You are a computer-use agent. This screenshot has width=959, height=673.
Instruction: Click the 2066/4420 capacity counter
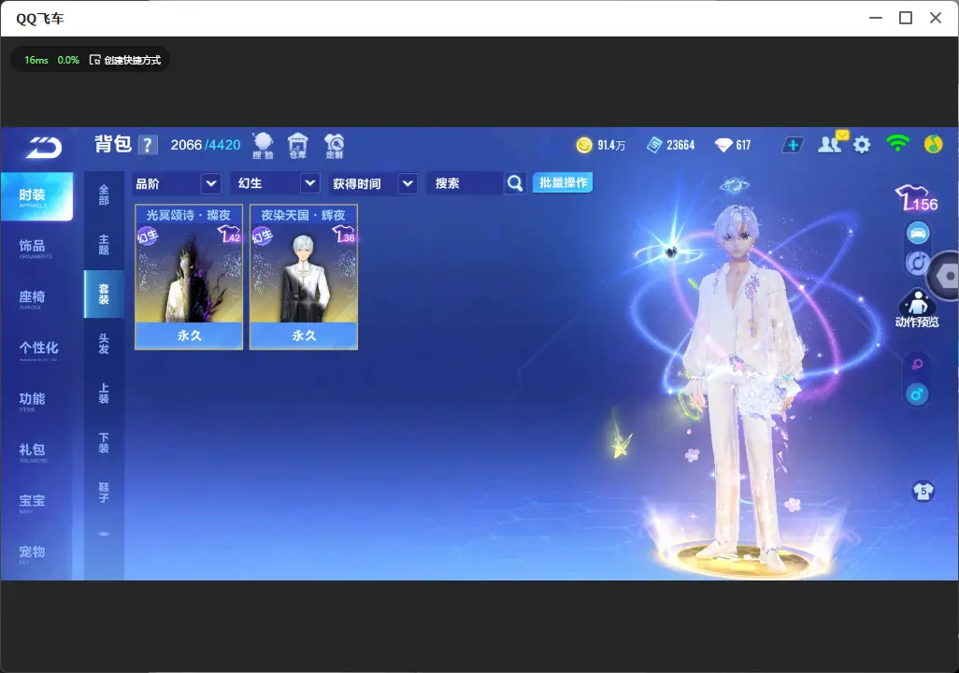pyautogui.click(x=206, y=145)
